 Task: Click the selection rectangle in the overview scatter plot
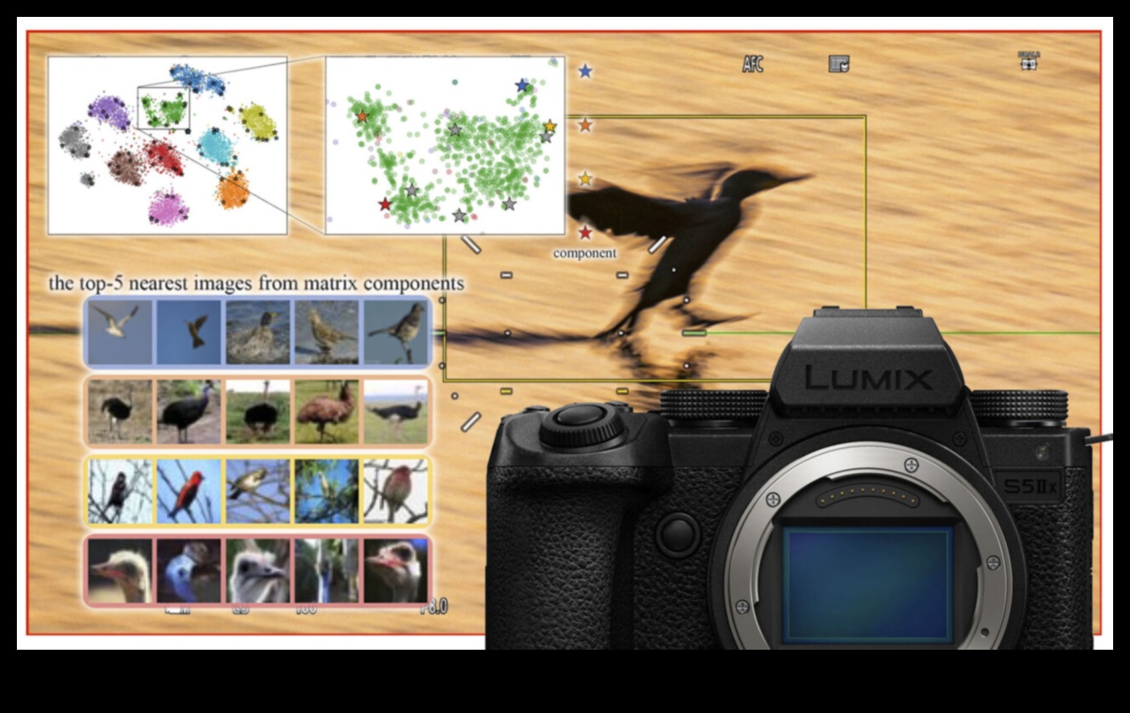(x=164, y=107)
